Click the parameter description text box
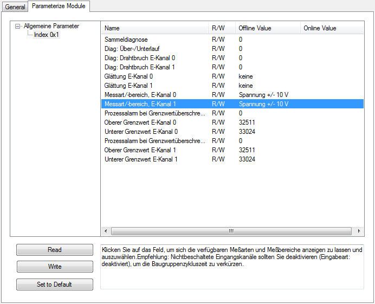This screenshot has height=304, width=375. 232,267
